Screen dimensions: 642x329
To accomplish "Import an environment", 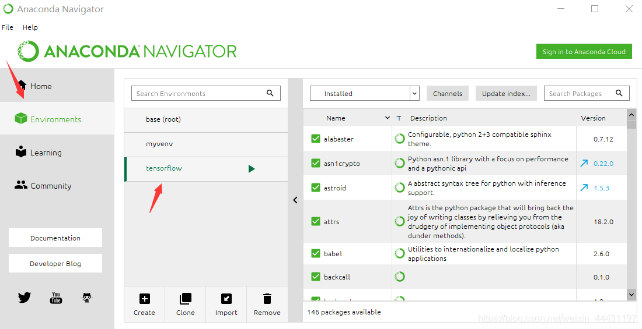I will click(226, 305).
